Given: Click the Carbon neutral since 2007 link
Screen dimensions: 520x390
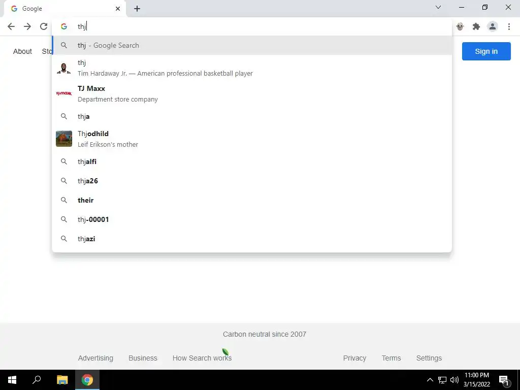Looking at the screenshot, I should 264,334.
